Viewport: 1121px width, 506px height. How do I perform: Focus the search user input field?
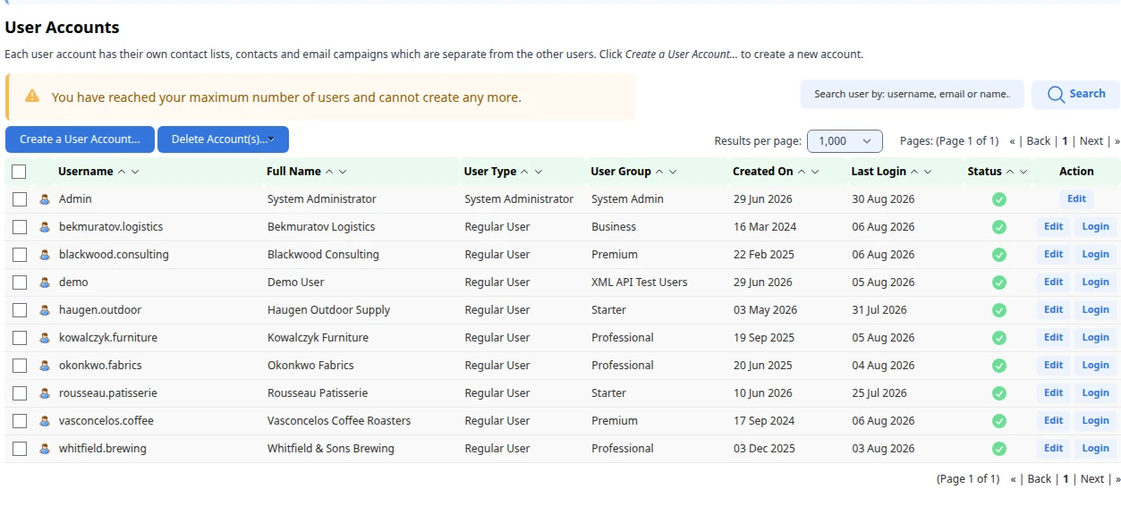pos(913,94)
